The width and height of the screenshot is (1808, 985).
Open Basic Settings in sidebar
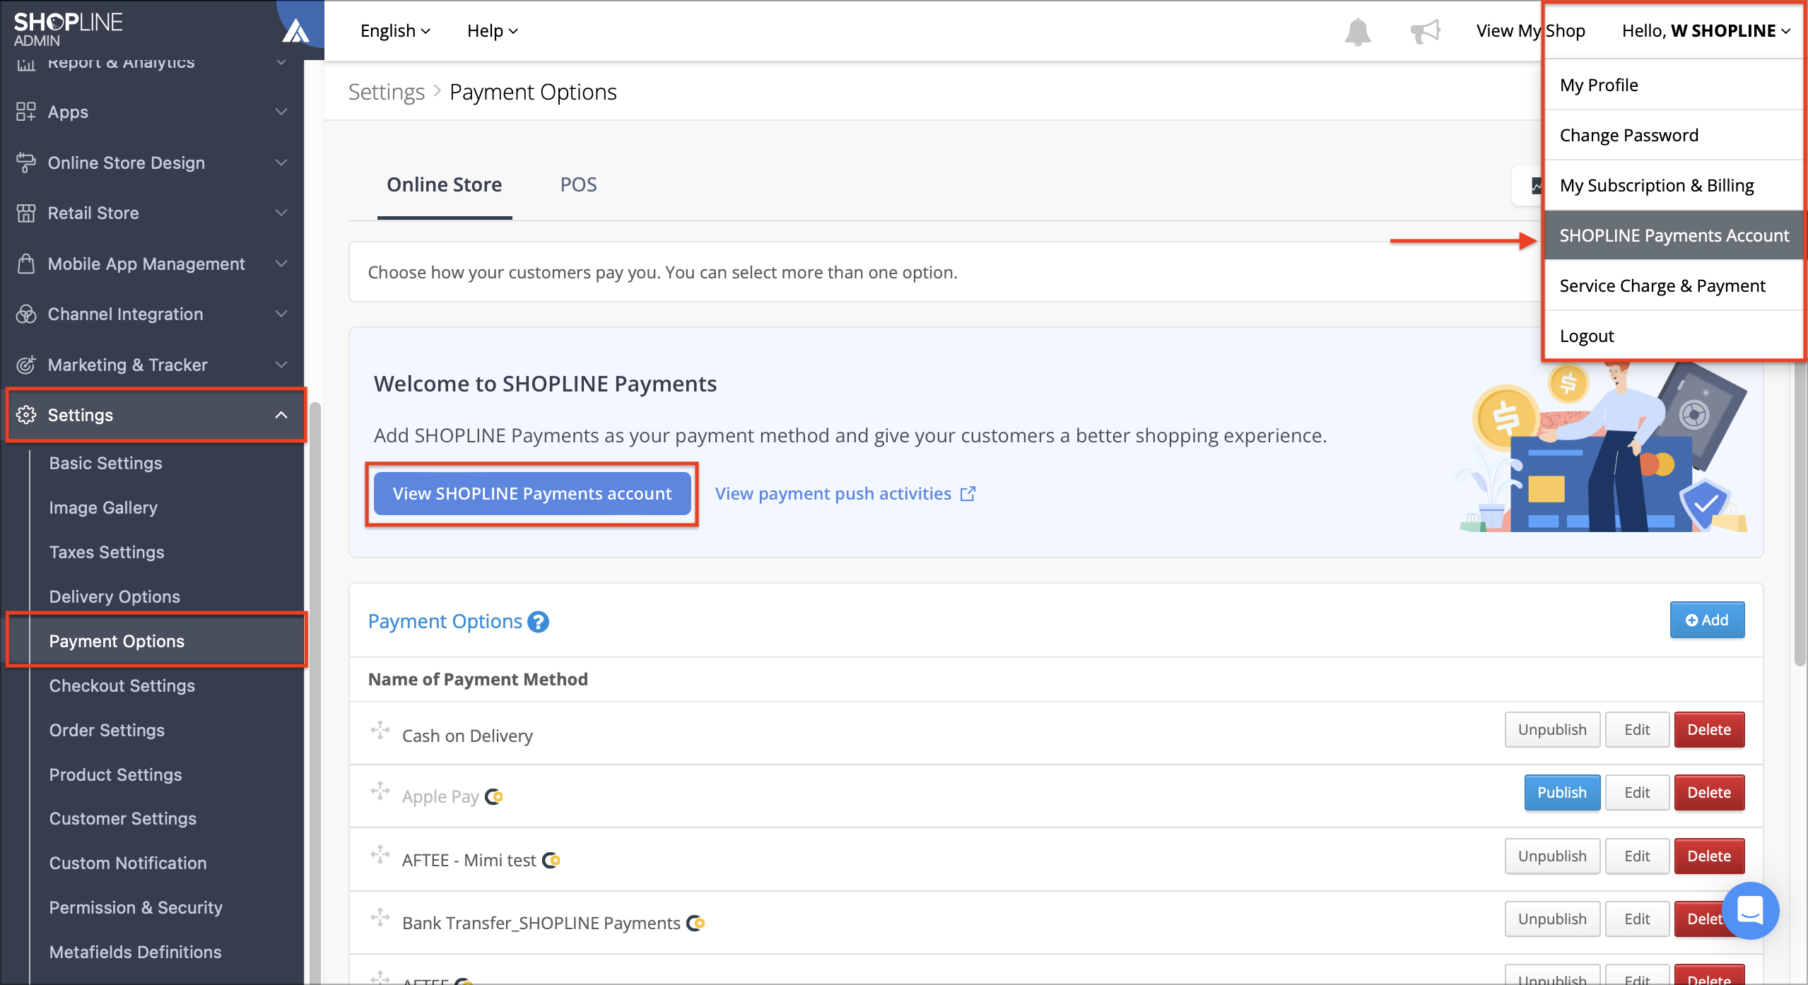(x=105, y=464)
